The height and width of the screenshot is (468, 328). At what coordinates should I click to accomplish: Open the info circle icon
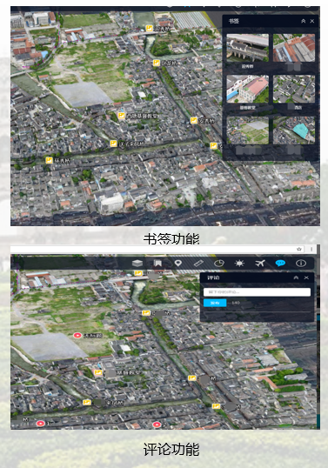click(x=301, y=264)
